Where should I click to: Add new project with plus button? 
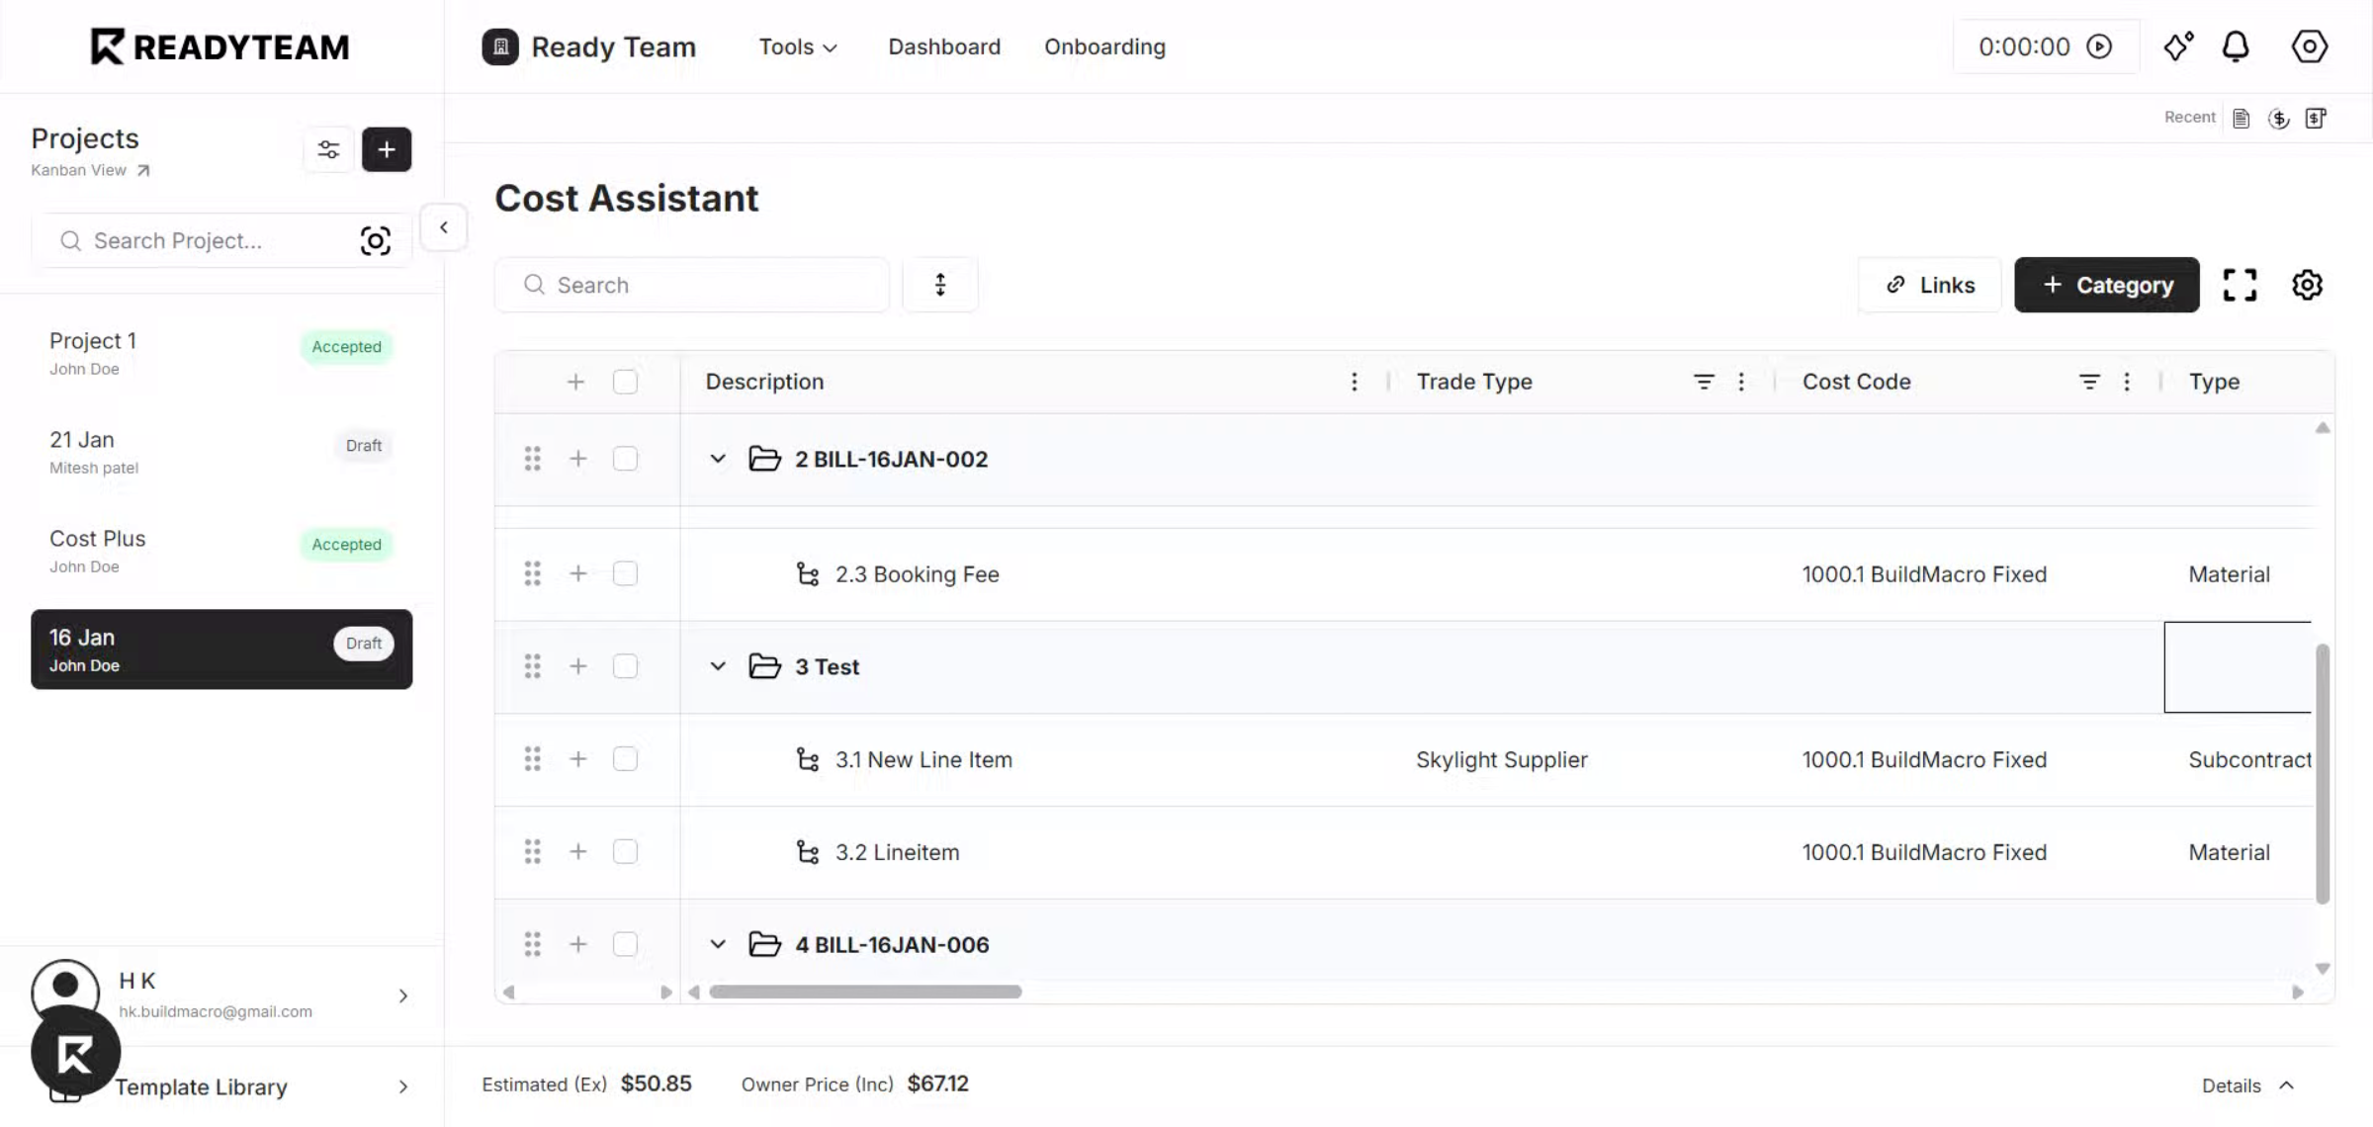point(387,149)
